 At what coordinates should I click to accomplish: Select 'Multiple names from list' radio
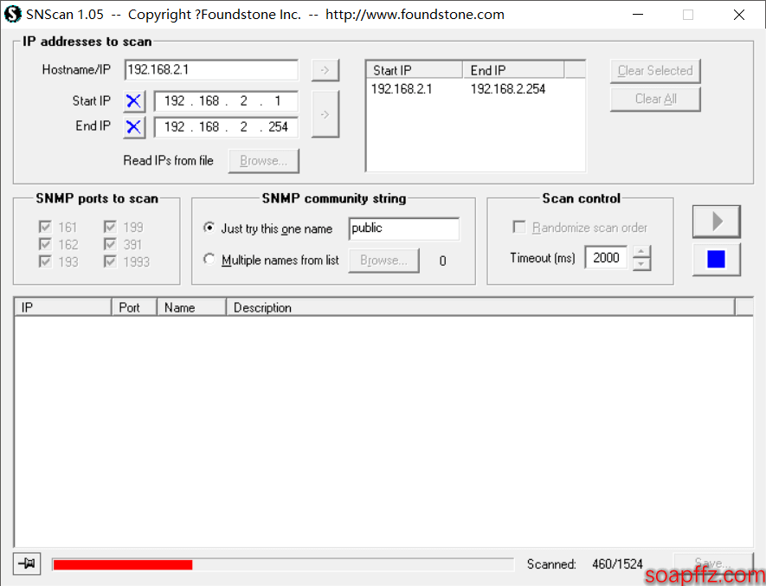pyautogui.click(x=209, y=260)
